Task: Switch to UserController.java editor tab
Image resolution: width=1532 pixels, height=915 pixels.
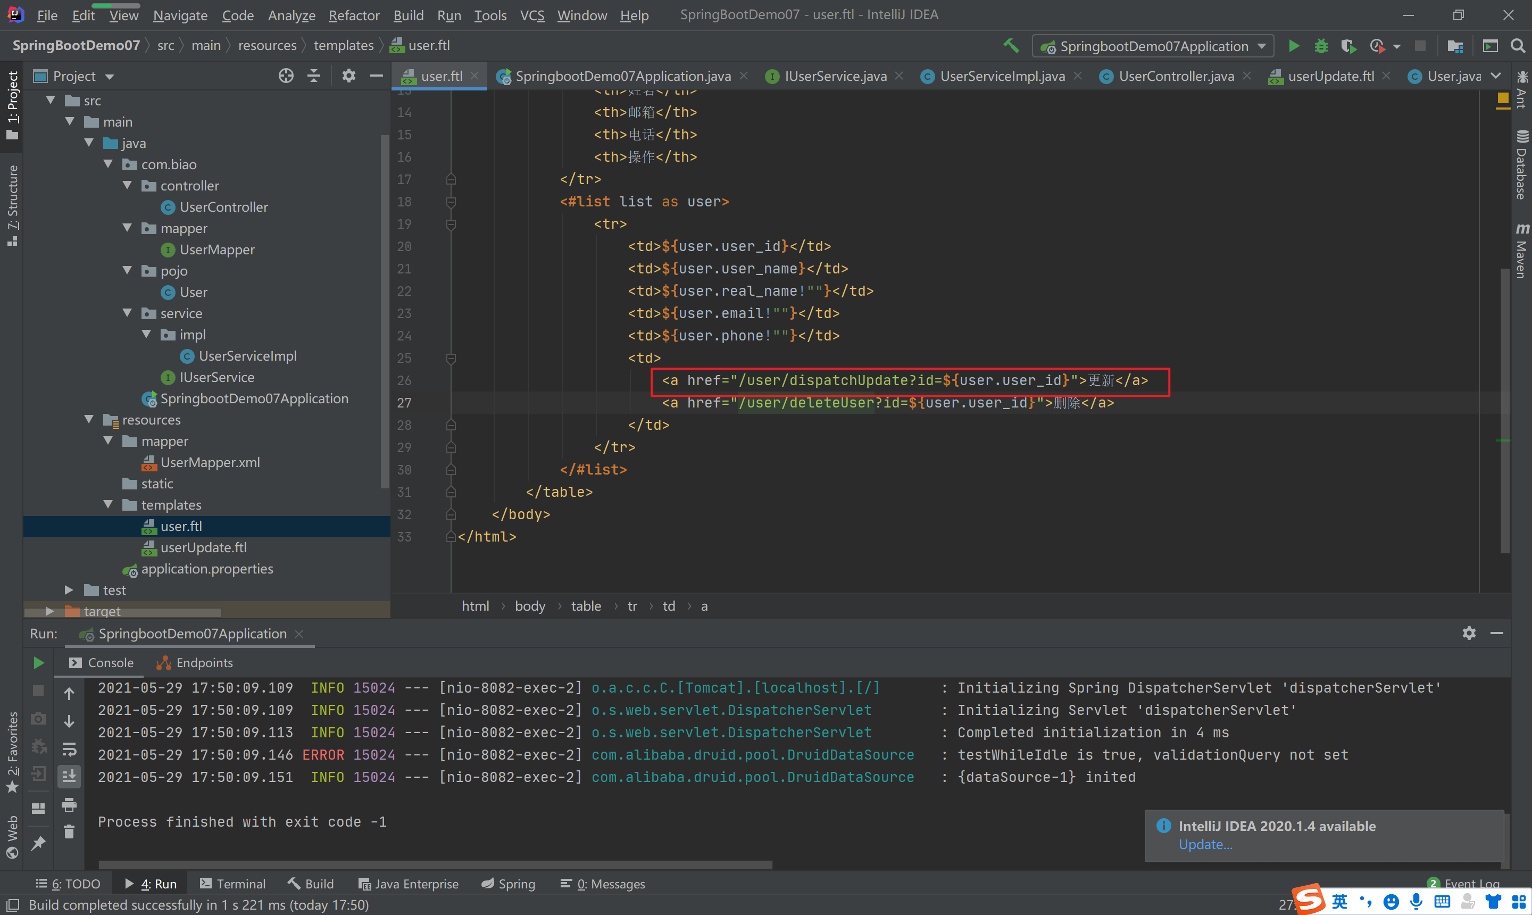Action: coord(1175,76)
